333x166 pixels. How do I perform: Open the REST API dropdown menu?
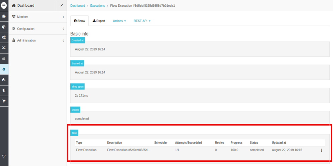pyautogui.click(x=142, y=21)
